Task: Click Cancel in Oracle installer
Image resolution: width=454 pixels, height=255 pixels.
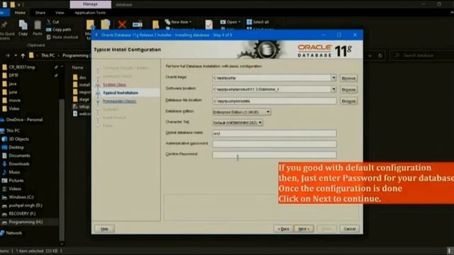Action: pos(350,229)
